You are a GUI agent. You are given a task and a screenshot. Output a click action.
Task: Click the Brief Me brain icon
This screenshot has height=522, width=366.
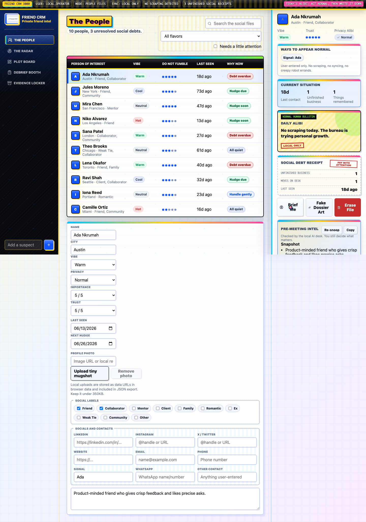[x=281, y=207]
